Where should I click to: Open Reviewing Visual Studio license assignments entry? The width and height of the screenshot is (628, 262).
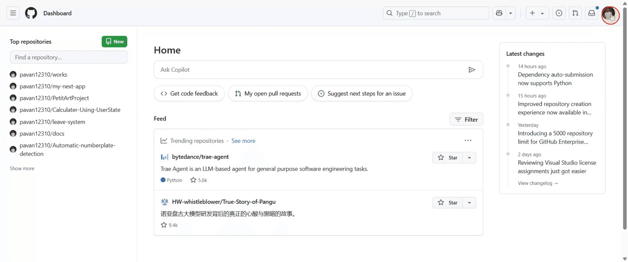[x=557, y=167]
